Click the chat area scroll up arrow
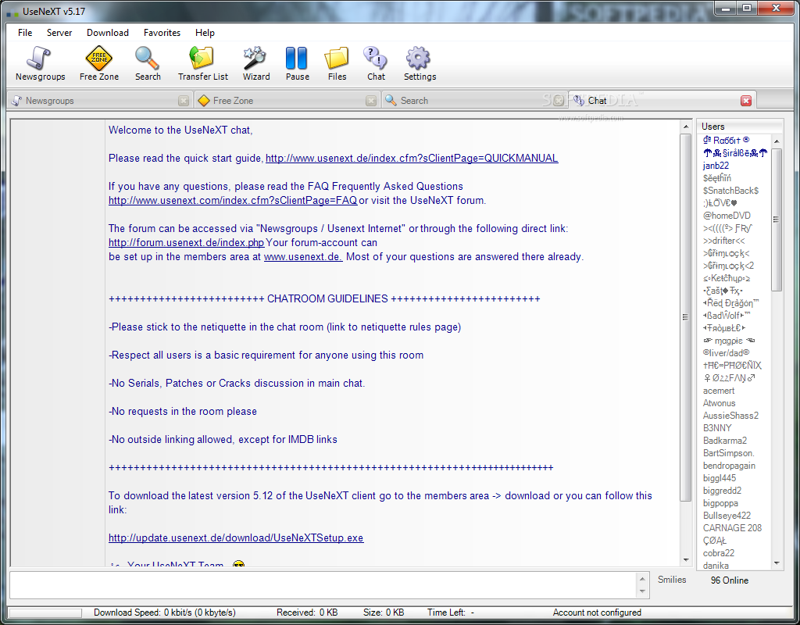 click(x=686, y=127)
